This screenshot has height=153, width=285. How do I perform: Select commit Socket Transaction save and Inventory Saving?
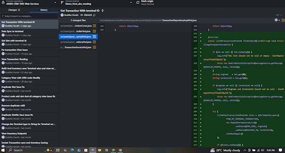coord(29,144)
